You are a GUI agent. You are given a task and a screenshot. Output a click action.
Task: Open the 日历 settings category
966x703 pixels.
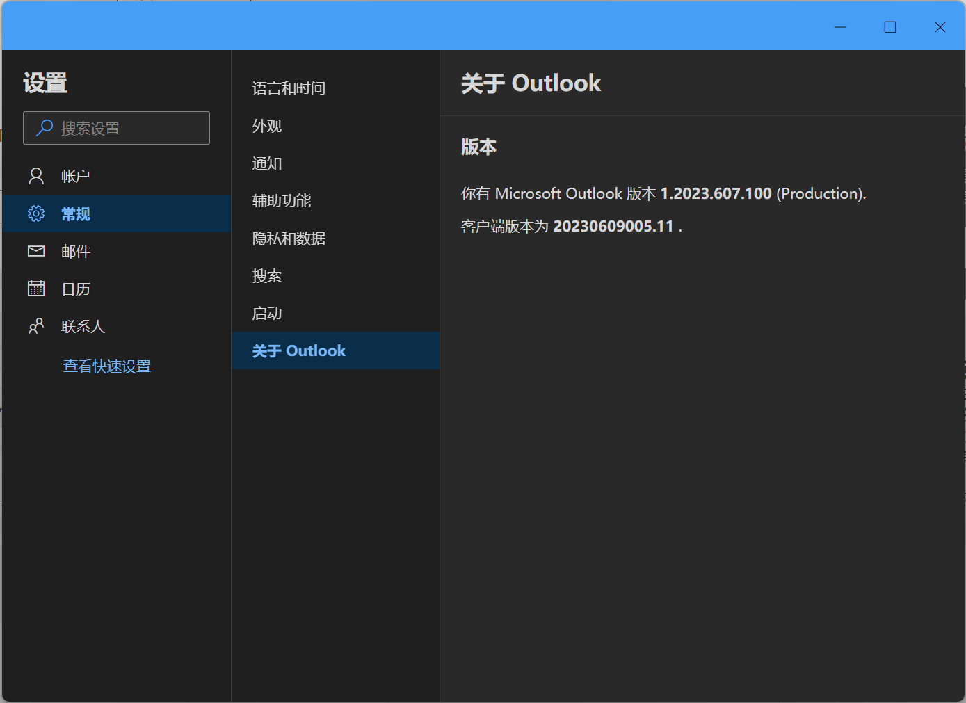tap(116, 289)
